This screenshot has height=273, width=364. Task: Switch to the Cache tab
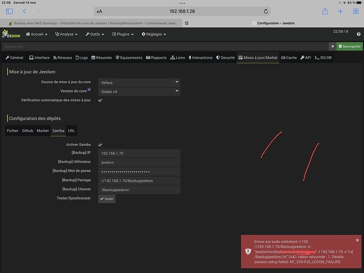[x=289, y=57]
